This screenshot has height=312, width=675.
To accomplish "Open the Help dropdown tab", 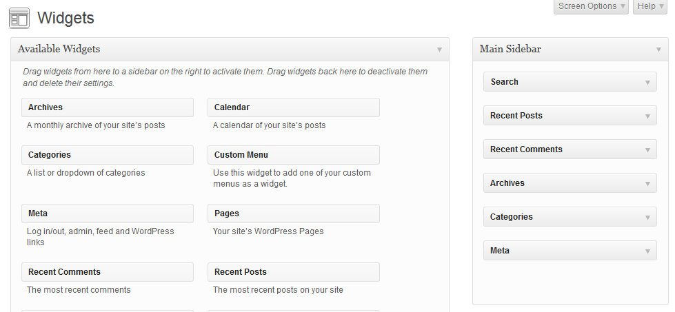I will [649, 6].
